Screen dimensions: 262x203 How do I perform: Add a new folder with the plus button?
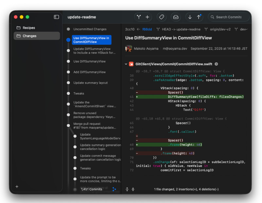coord(17,186)
